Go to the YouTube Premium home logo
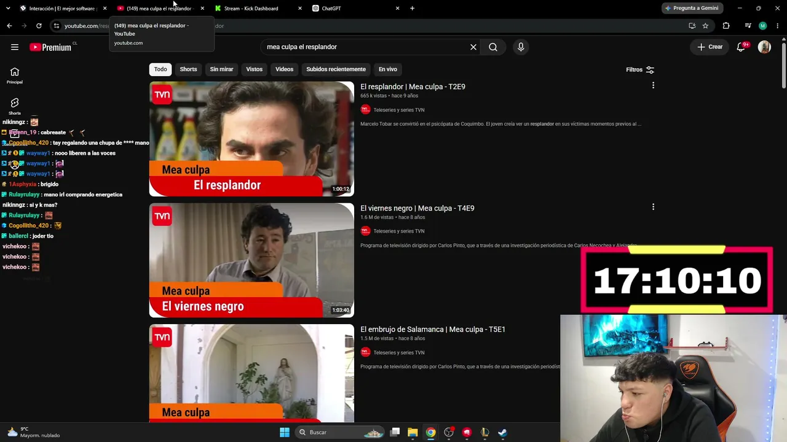This screenshot has height=442, width=787. (50, 47)
